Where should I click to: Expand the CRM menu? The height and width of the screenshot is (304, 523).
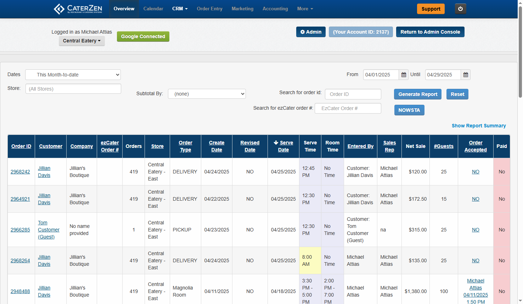point(180,9)
